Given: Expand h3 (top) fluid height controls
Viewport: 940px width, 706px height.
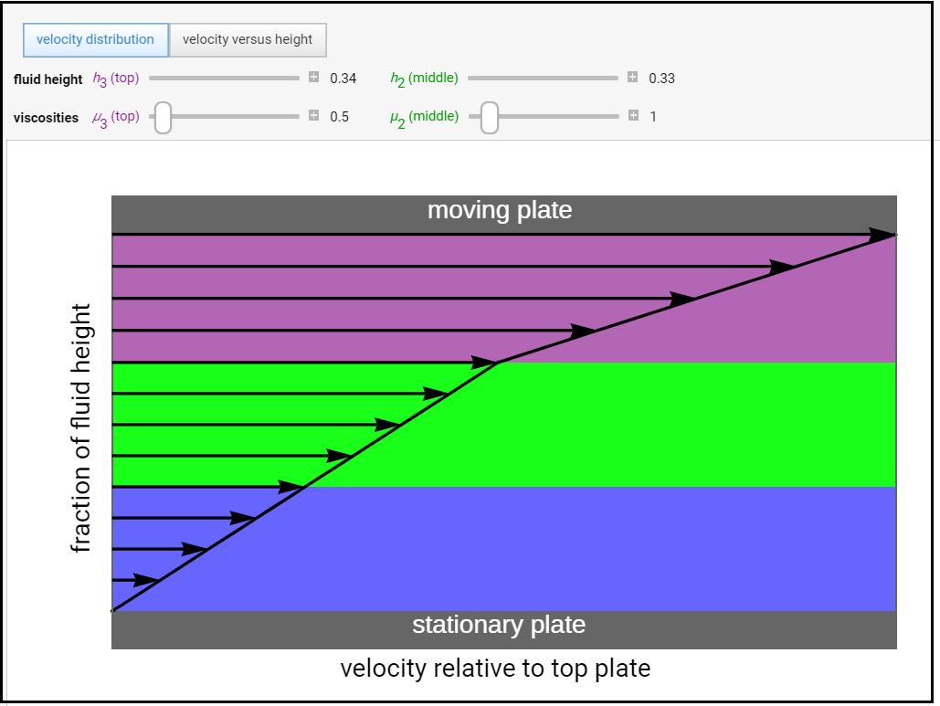Looking at the screenshot, I should point(313,78).
